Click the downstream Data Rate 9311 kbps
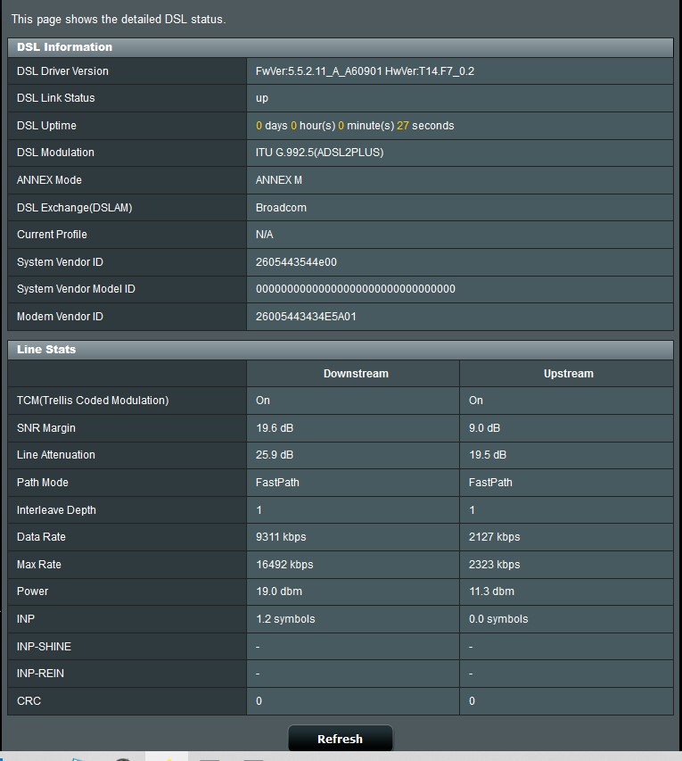The height and width of the screenshot is (761, 682). [281, 537]
